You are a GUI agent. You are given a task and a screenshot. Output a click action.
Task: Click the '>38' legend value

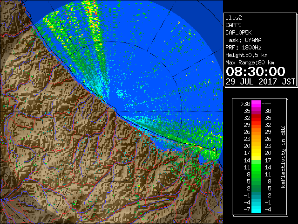coord(245,104)
